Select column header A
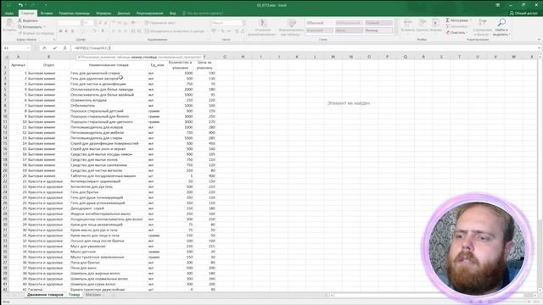The height and width of the screenshot is (305, 543). (x=18, y=57)
